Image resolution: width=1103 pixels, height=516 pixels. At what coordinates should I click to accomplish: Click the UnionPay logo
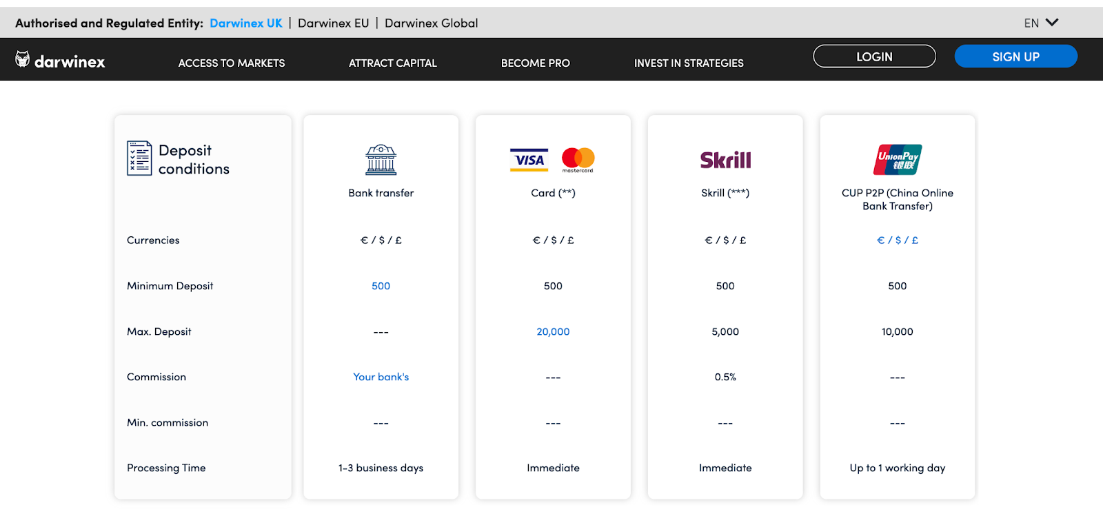[x=898, y=160]
